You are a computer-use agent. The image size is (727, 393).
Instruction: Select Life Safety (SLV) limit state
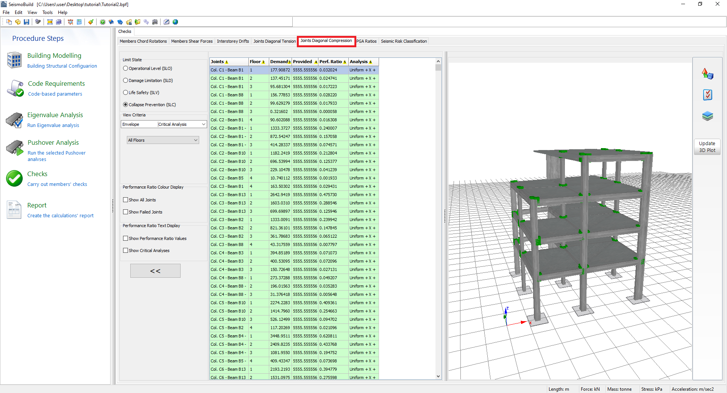125,93
